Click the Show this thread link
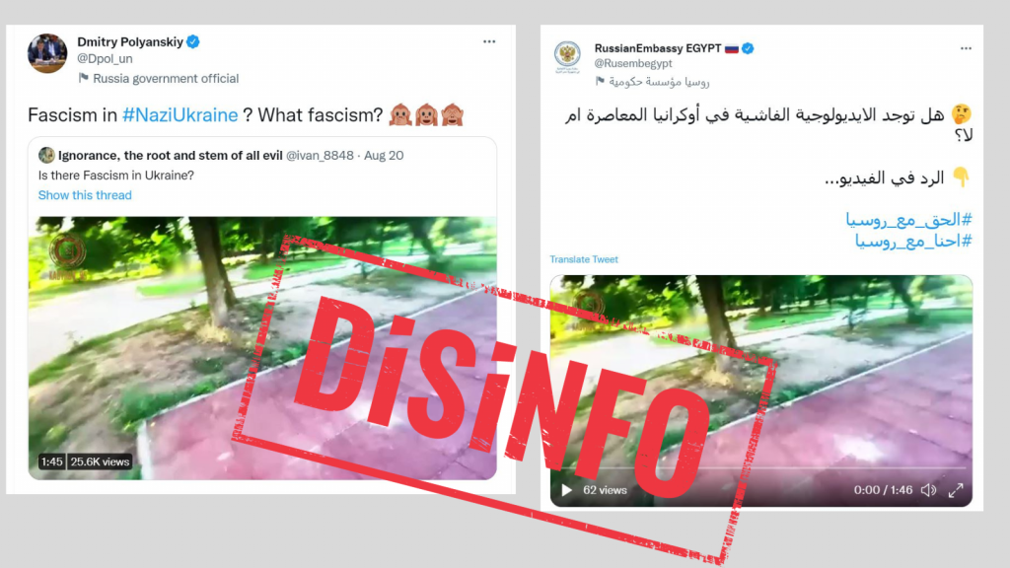Screen dimensions: 1010x568 (85, 195)
